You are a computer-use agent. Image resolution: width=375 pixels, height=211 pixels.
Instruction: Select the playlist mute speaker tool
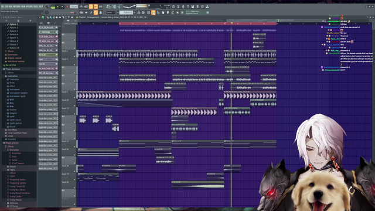[x=57, y=17]
